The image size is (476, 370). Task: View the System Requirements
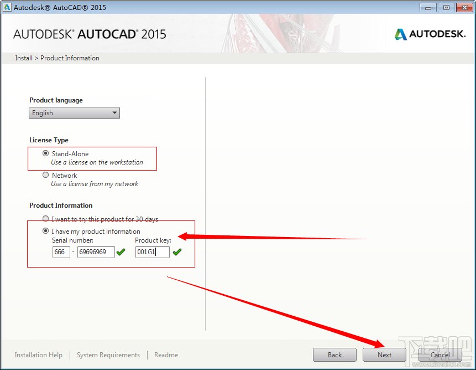(108, 354)
